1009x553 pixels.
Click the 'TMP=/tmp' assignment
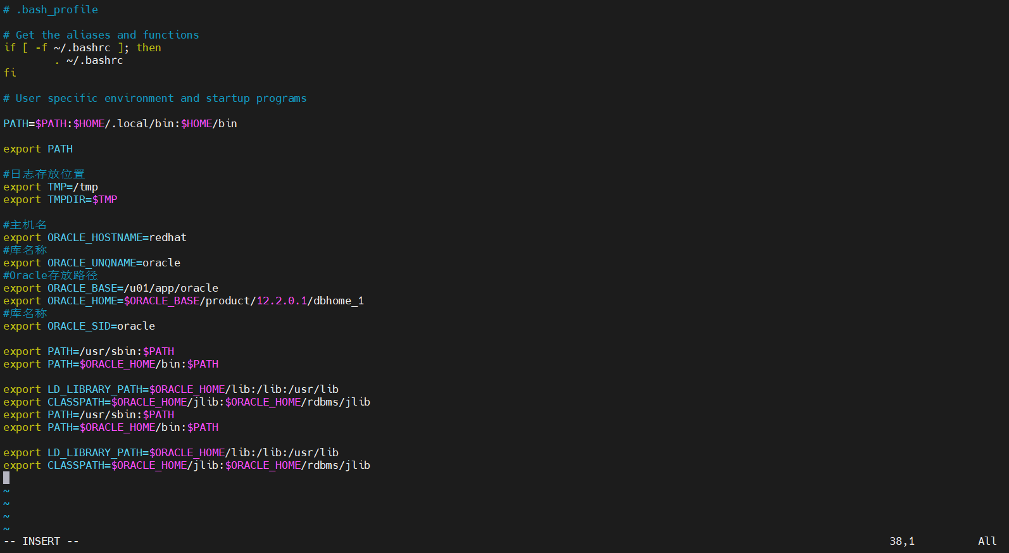click(x=73, y=187)
